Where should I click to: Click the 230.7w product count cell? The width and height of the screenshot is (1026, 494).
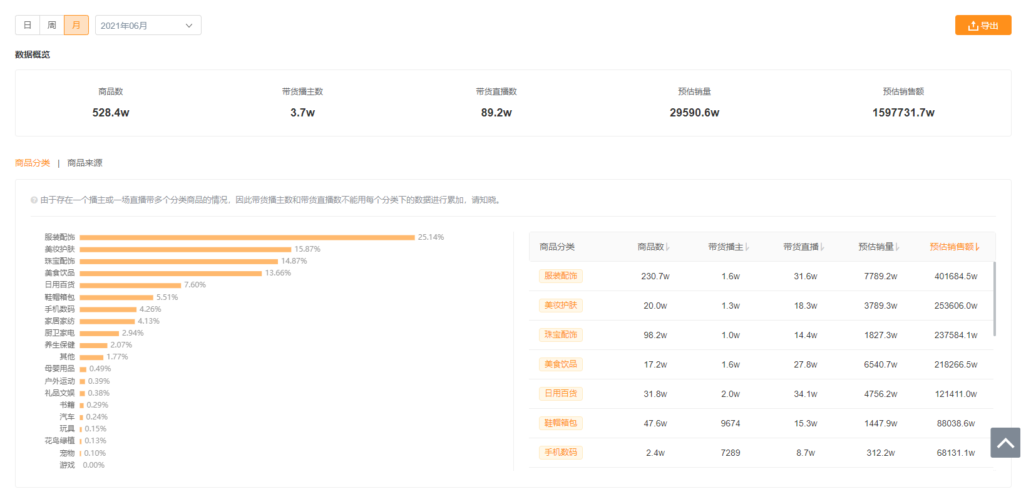pos(655,276)
